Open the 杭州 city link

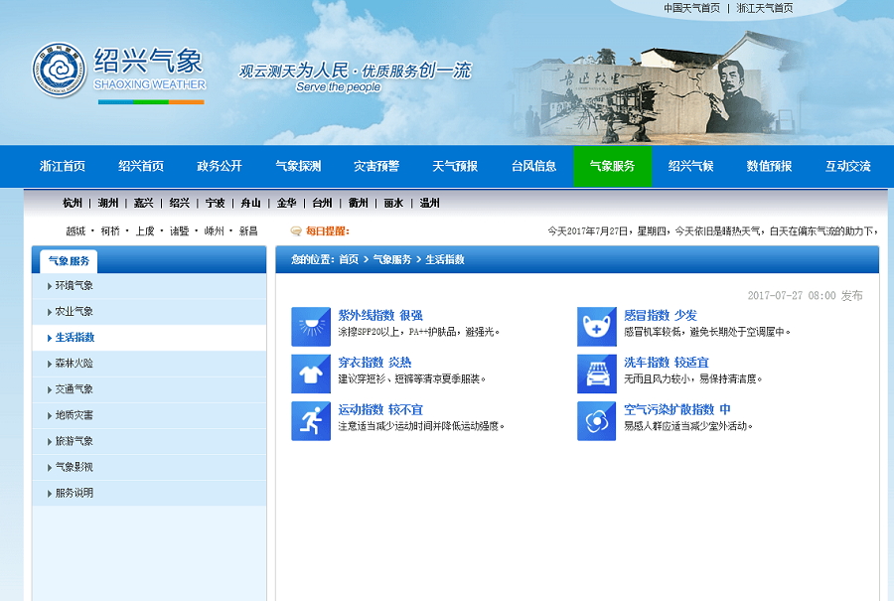73,203
